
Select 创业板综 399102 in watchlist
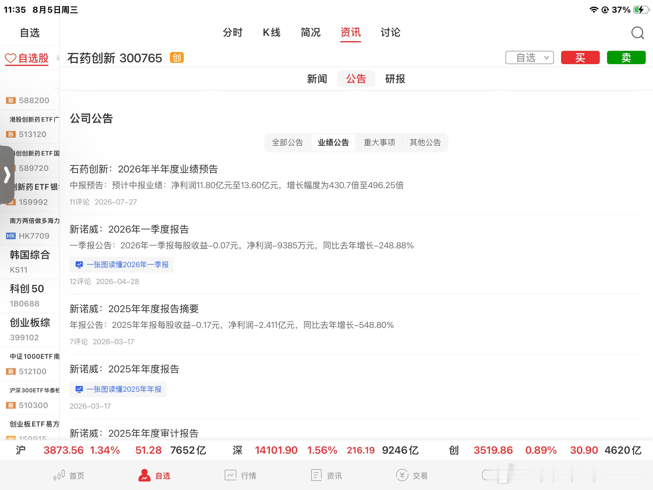[30, 330]
